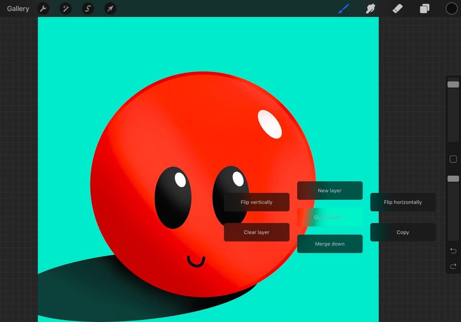Open the active color picker
The height and width of the screenshot is (322, 461).
[451, 8]
